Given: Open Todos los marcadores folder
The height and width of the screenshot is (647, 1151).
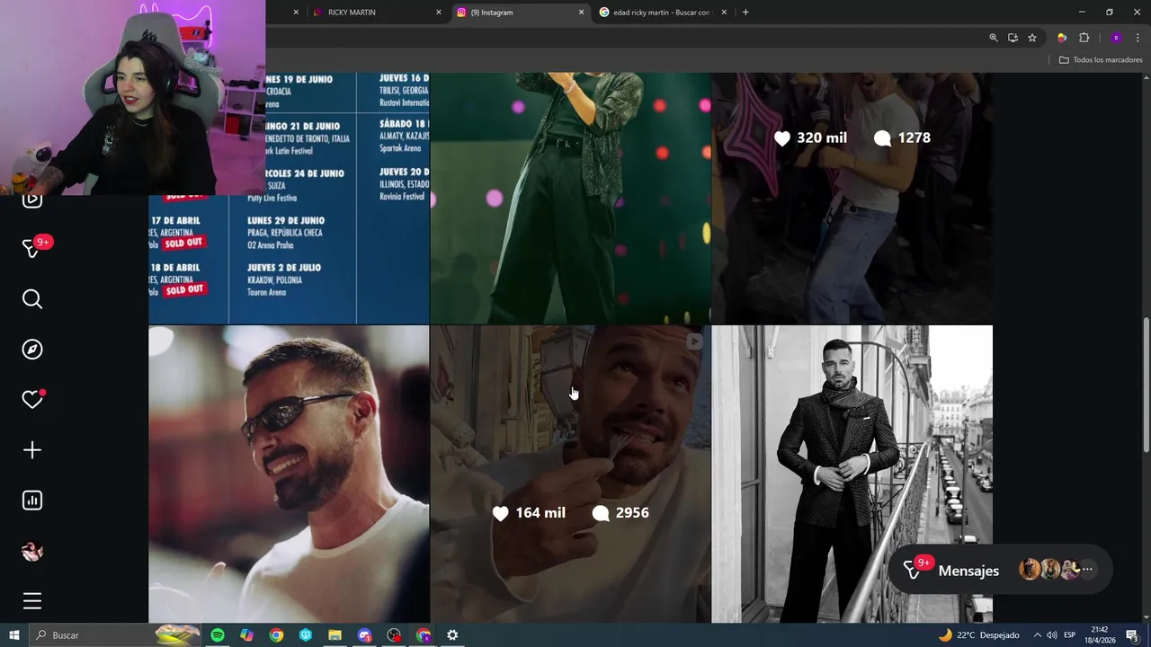Looking at the screenshot, I should coord(1101,60).
